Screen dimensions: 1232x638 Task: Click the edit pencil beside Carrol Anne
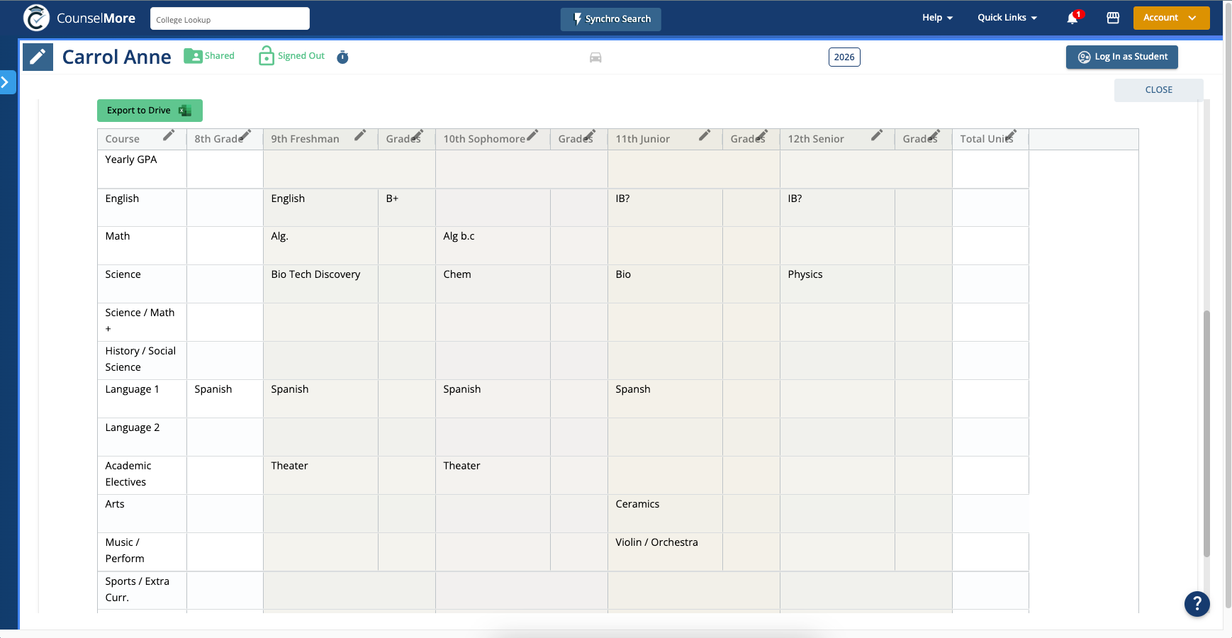pyautogui.click(x=38, y=57)
